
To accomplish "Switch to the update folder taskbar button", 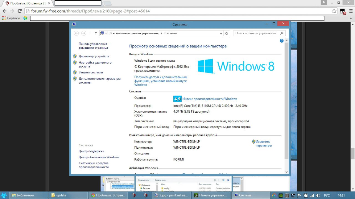I will click(x=68, y=195).
